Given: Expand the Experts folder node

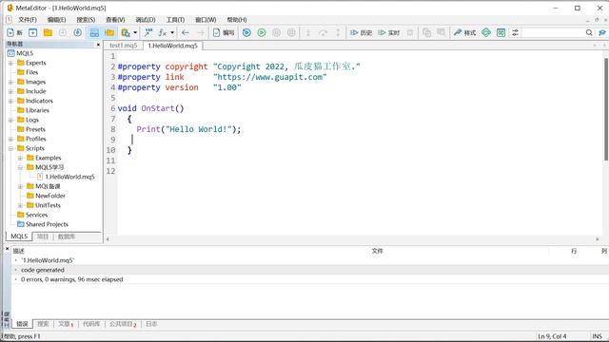Looking at the screenshot, I should [x=10, y=63].
